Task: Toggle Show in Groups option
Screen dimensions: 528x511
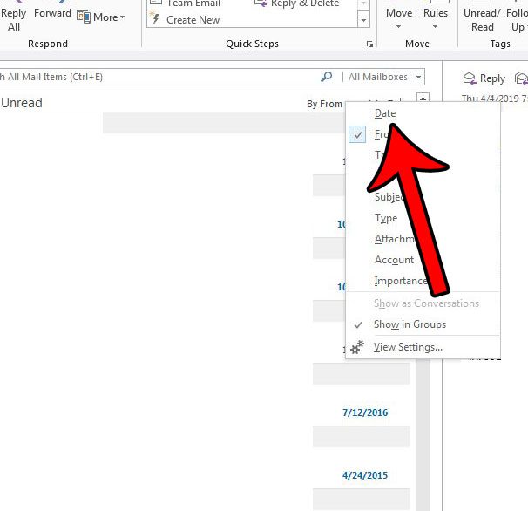Action: pyautogui.click(x=410, y=324)
